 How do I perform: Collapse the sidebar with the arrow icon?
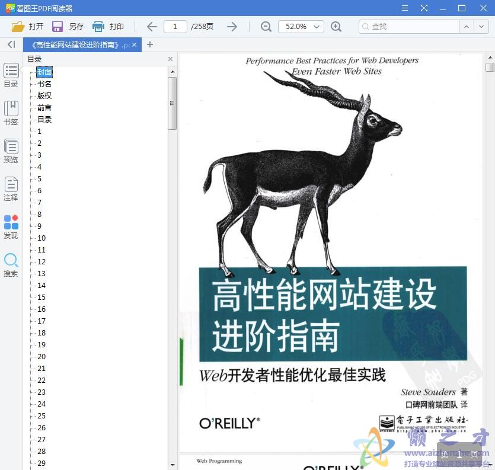click(x=11, y=44)
